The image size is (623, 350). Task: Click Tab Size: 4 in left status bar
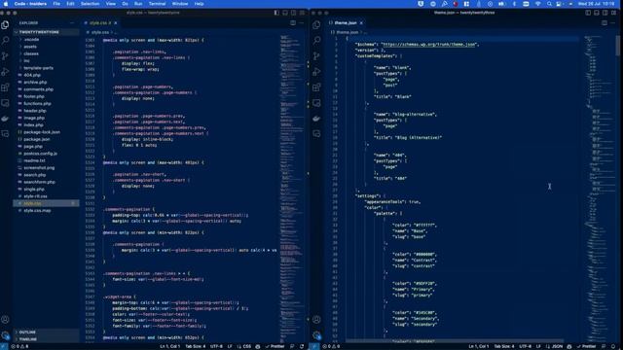196,346
